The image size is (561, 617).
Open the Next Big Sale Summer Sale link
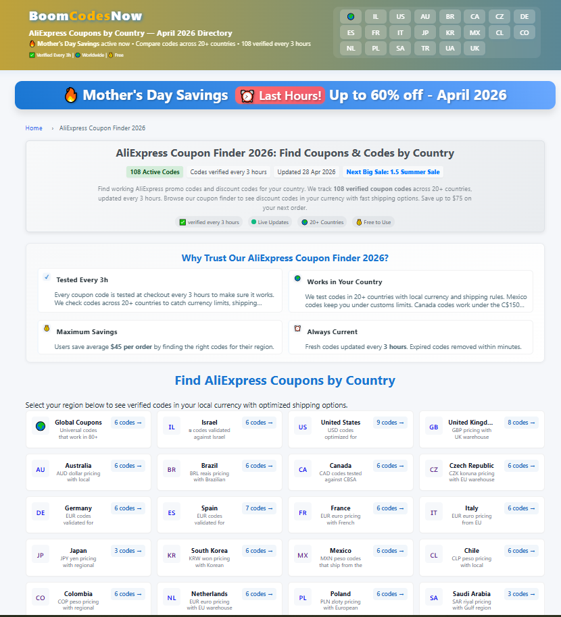pos(393,172)
